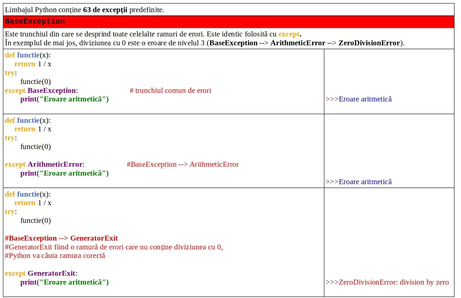Viewport: 461px width, 298px height.
Task: Click 'def functie(x):' in third code block
Action: point(28,194)
